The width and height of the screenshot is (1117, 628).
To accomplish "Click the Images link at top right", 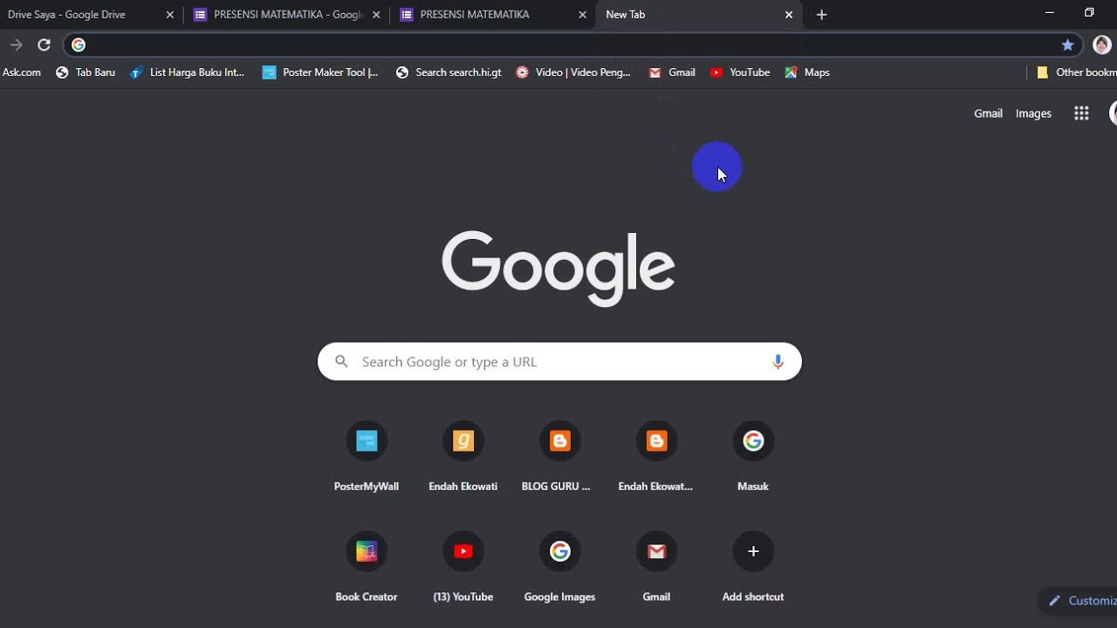I will click(x=1033, y=113).
